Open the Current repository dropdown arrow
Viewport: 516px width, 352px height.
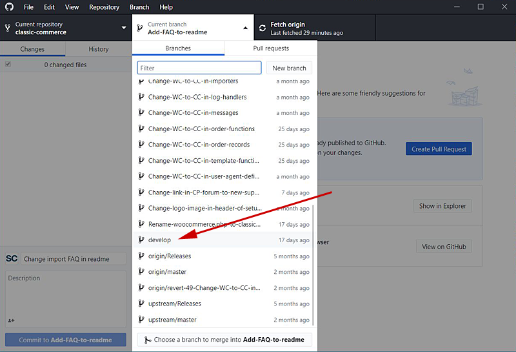coord(124,28)
